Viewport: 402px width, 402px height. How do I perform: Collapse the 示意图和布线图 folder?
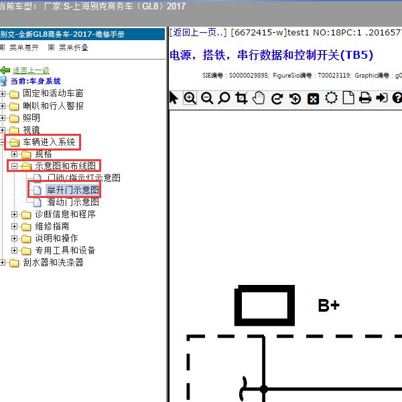tap(14, 166)
